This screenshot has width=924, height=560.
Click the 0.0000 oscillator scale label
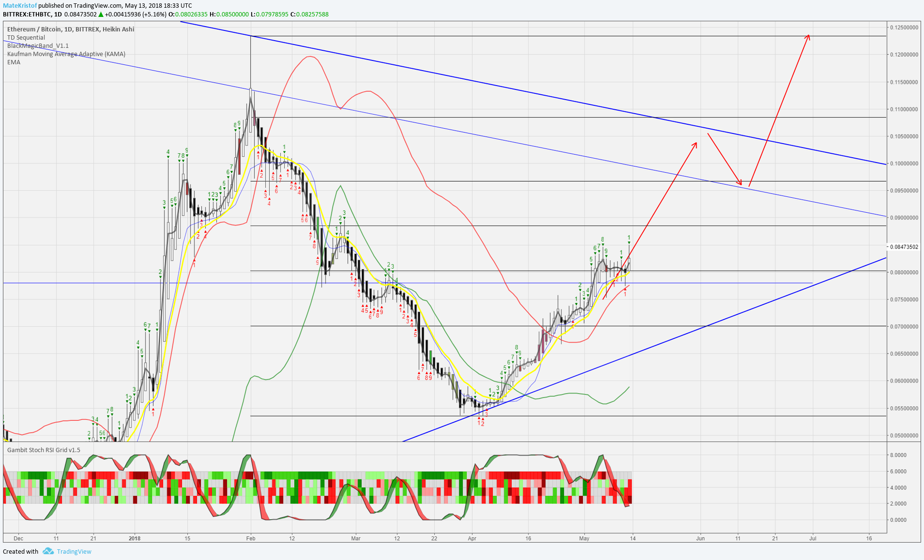click(x=898, y=520)
